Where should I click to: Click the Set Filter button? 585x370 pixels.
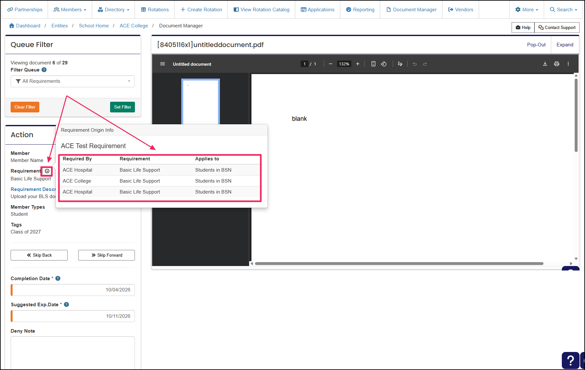click(x=122, y=107)
